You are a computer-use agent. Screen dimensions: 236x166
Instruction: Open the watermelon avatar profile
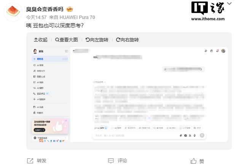click(13, 11)
